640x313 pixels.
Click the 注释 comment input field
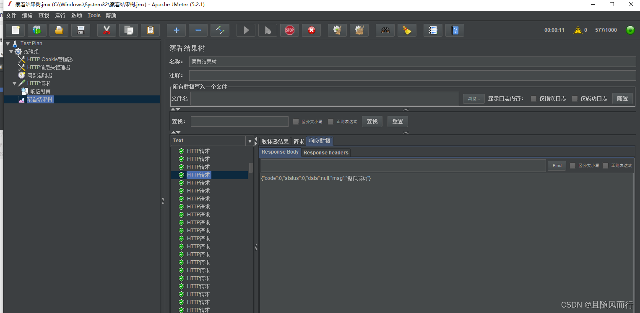coord(412,75)
